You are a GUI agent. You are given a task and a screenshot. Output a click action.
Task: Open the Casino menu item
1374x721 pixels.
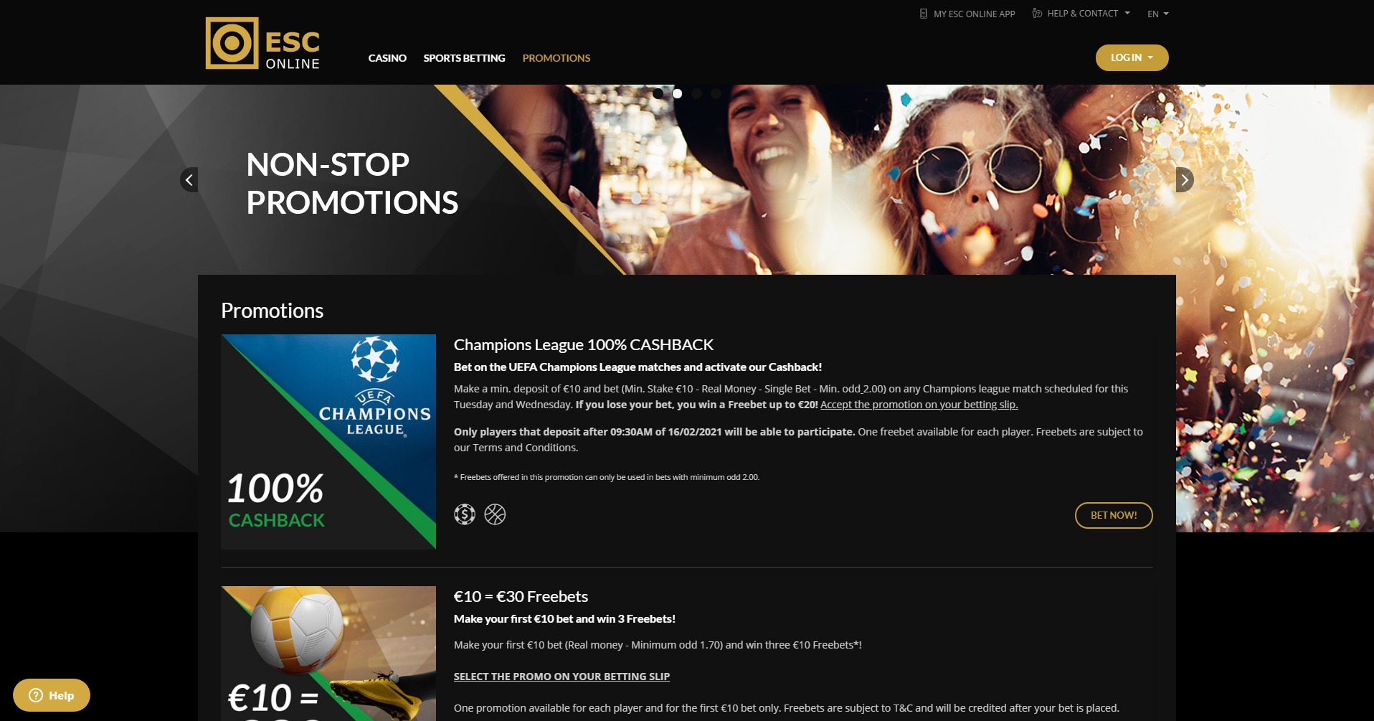click(x=387, y=58)
